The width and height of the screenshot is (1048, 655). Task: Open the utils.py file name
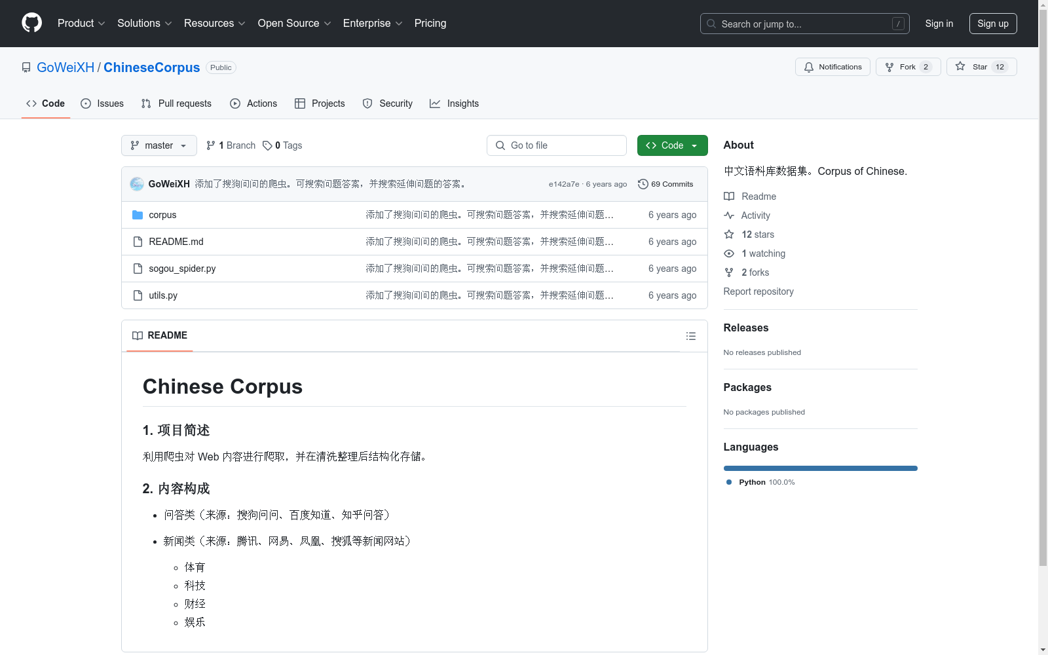[x=163, y=295]
